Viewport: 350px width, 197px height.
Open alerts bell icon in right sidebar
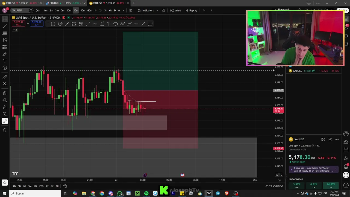tap(346, 167)
